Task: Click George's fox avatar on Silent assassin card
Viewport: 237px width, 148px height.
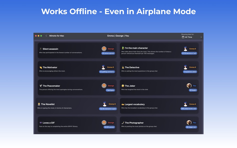Action: tap(104, 49)
